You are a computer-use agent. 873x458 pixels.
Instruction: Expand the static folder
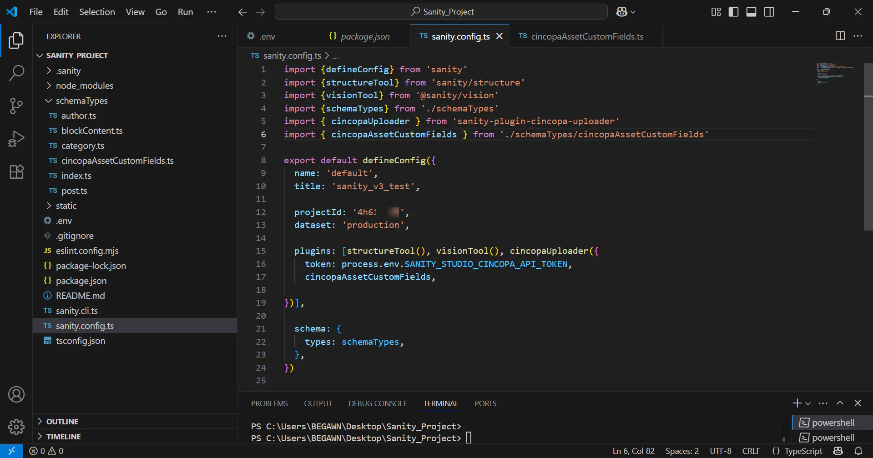tap(135, 206)
